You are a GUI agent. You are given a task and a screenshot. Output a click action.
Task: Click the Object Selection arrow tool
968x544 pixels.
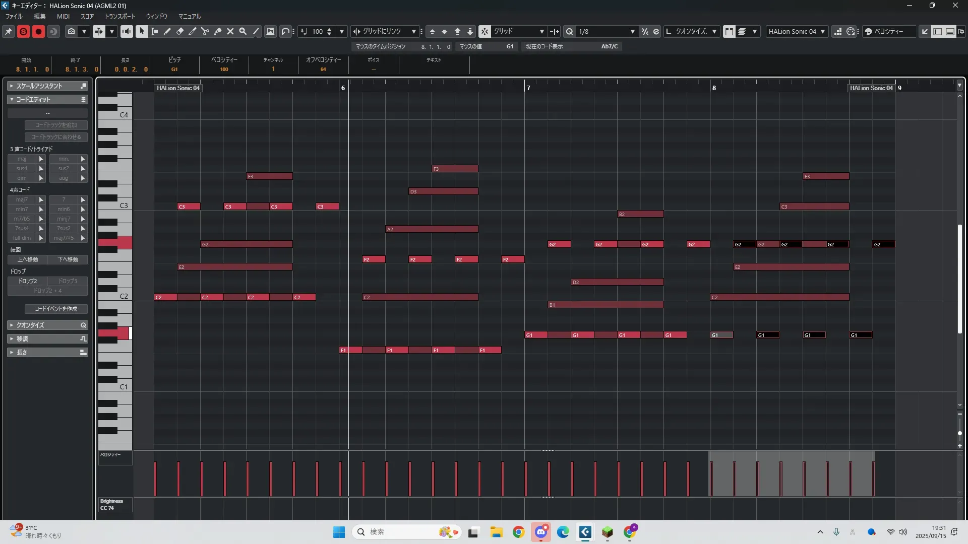tap(142, 31)
